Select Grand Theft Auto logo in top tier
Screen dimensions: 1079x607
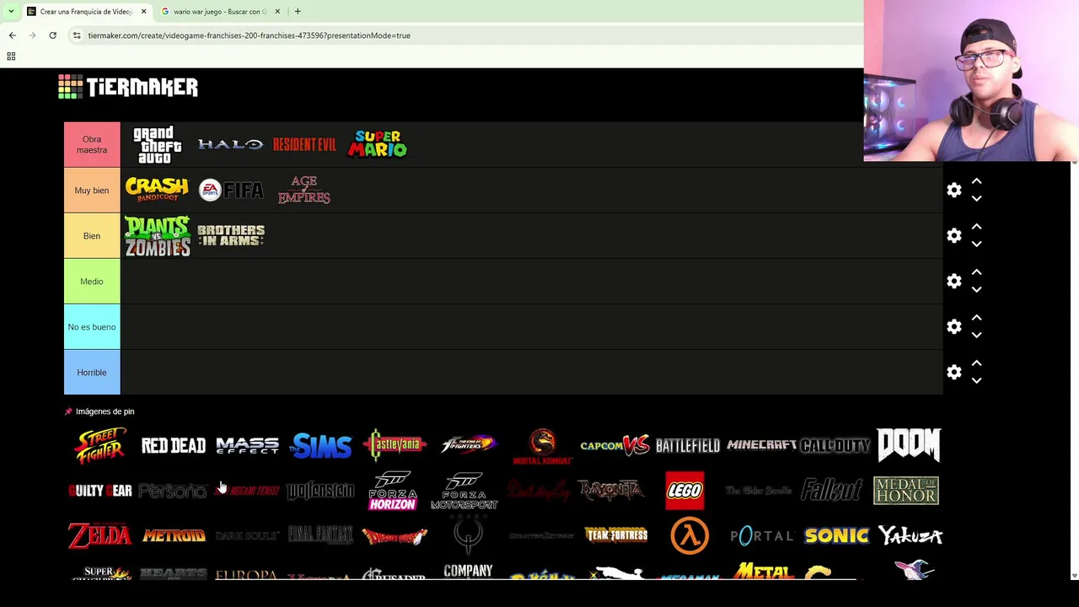[x=158, y=144]
